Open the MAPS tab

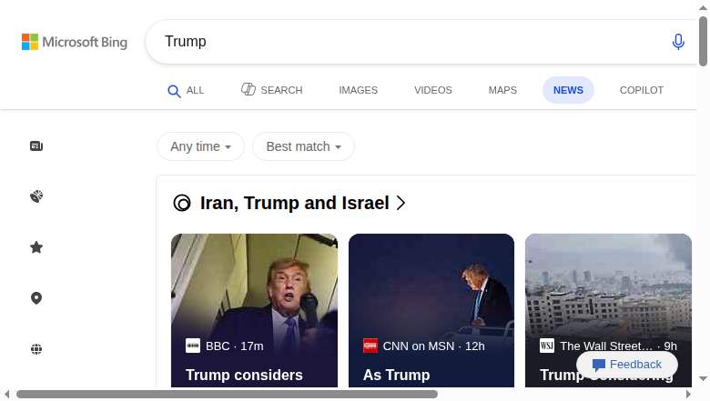click(x=502, y=90)
